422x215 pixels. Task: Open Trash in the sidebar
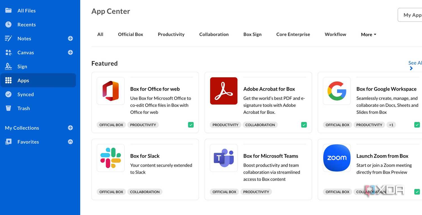pos(24,108)
